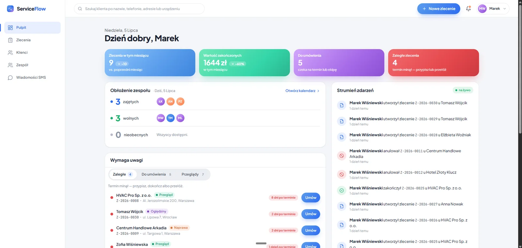The width and height of the screenshot is (522, 248).
Task: Open Klienci person icon in sidebar
Action: click(x=10, y=52)
